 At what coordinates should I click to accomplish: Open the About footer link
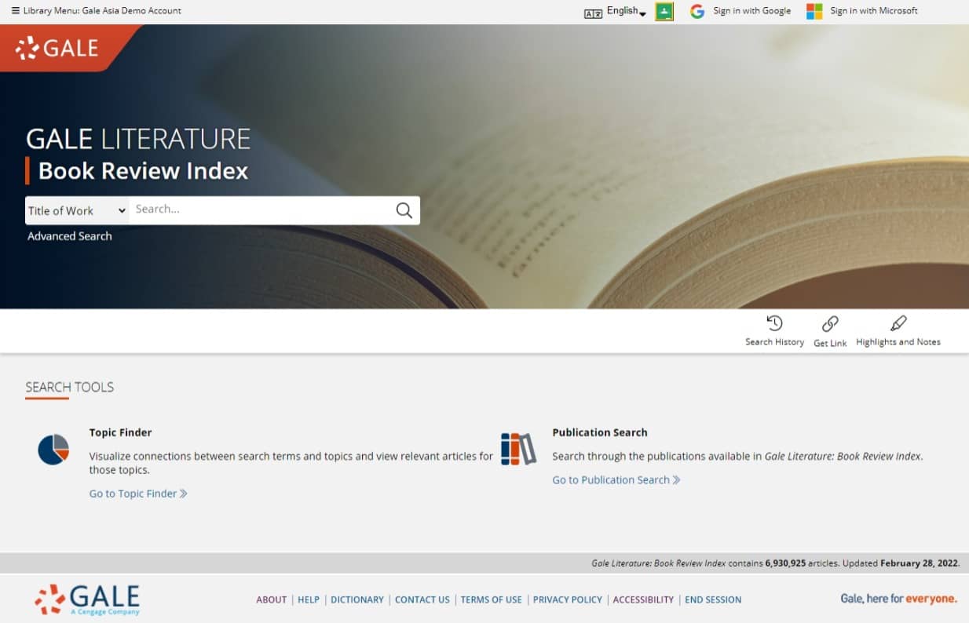click(272, 599)
